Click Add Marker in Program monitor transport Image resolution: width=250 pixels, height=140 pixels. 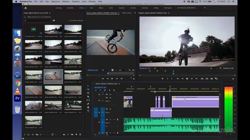(x=162, y=79)
